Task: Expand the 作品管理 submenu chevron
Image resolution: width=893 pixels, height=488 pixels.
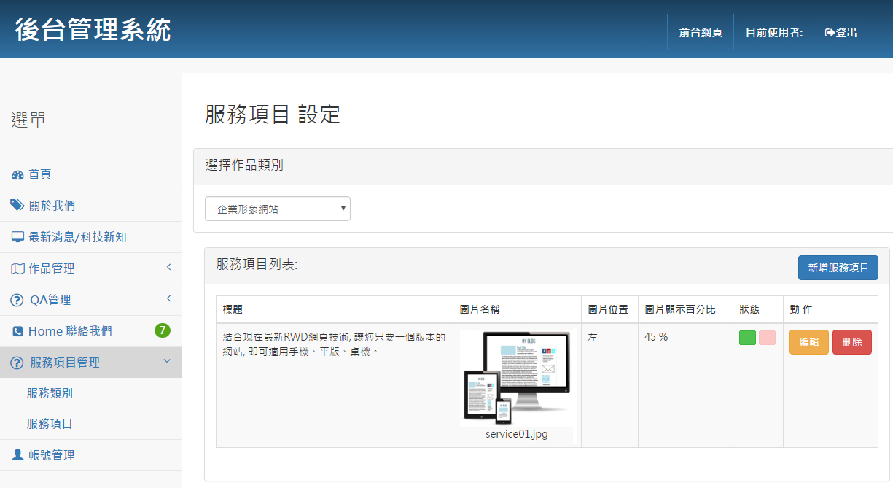Action: point(168,268)
